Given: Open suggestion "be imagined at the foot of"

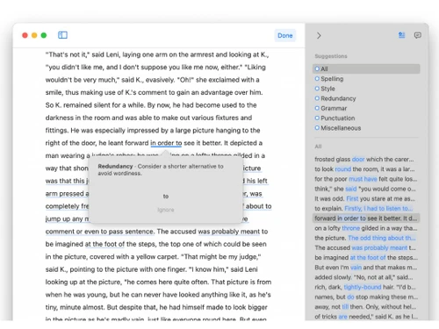Looking at the screenshot, I should (x=366, y=258).
